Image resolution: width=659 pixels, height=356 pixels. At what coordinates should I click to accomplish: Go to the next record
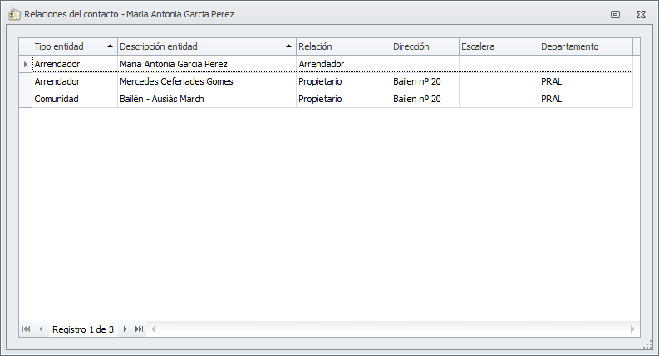click(125, 329)
